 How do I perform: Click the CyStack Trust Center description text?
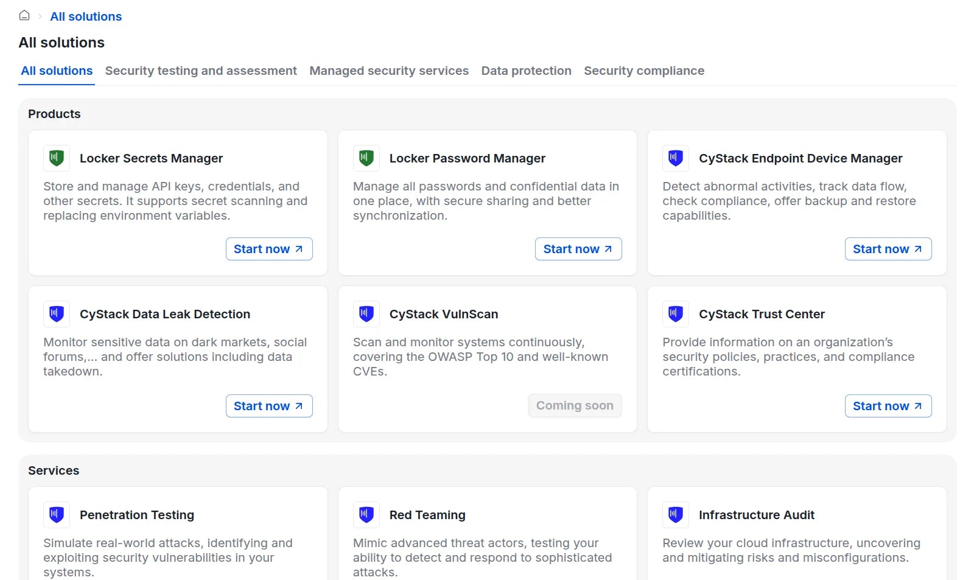tap(788, 357)
